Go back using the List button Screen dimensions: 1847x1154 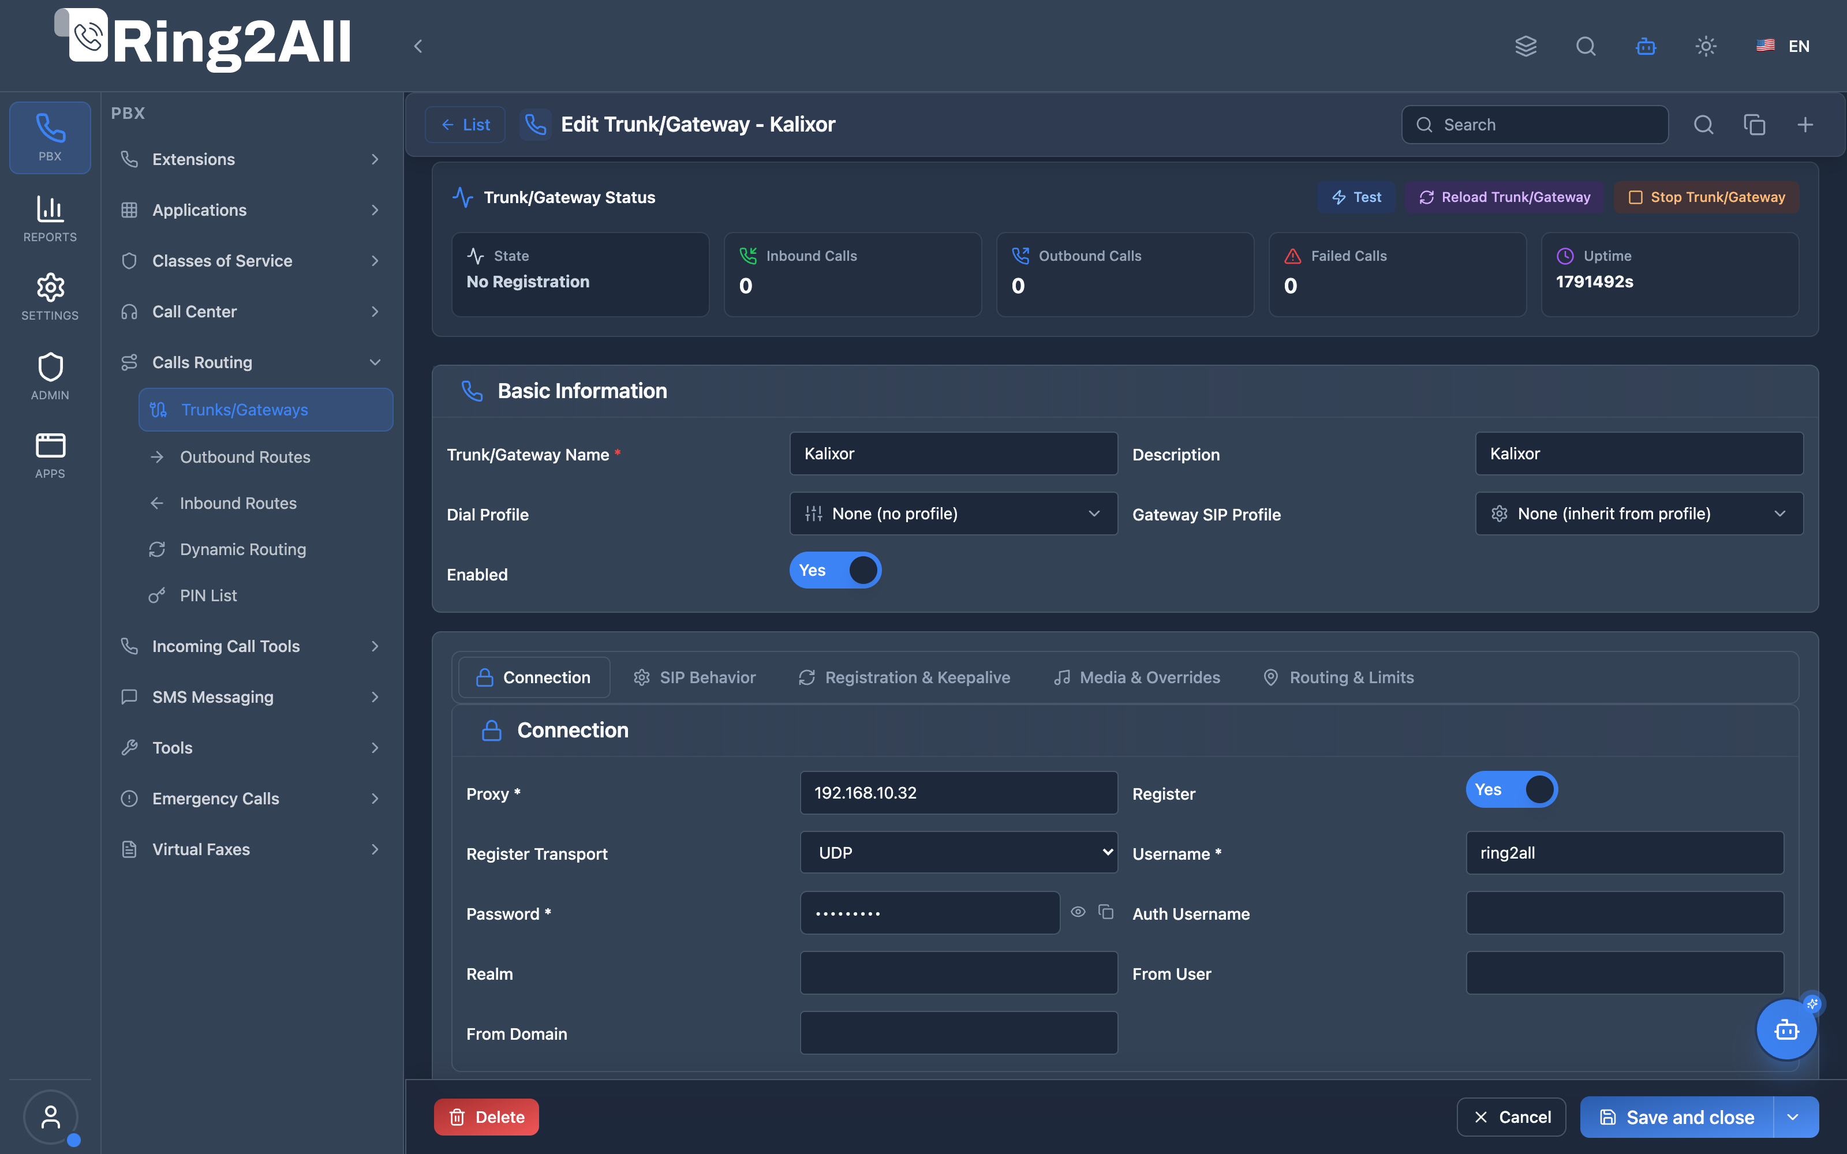[x=466, y=125]
